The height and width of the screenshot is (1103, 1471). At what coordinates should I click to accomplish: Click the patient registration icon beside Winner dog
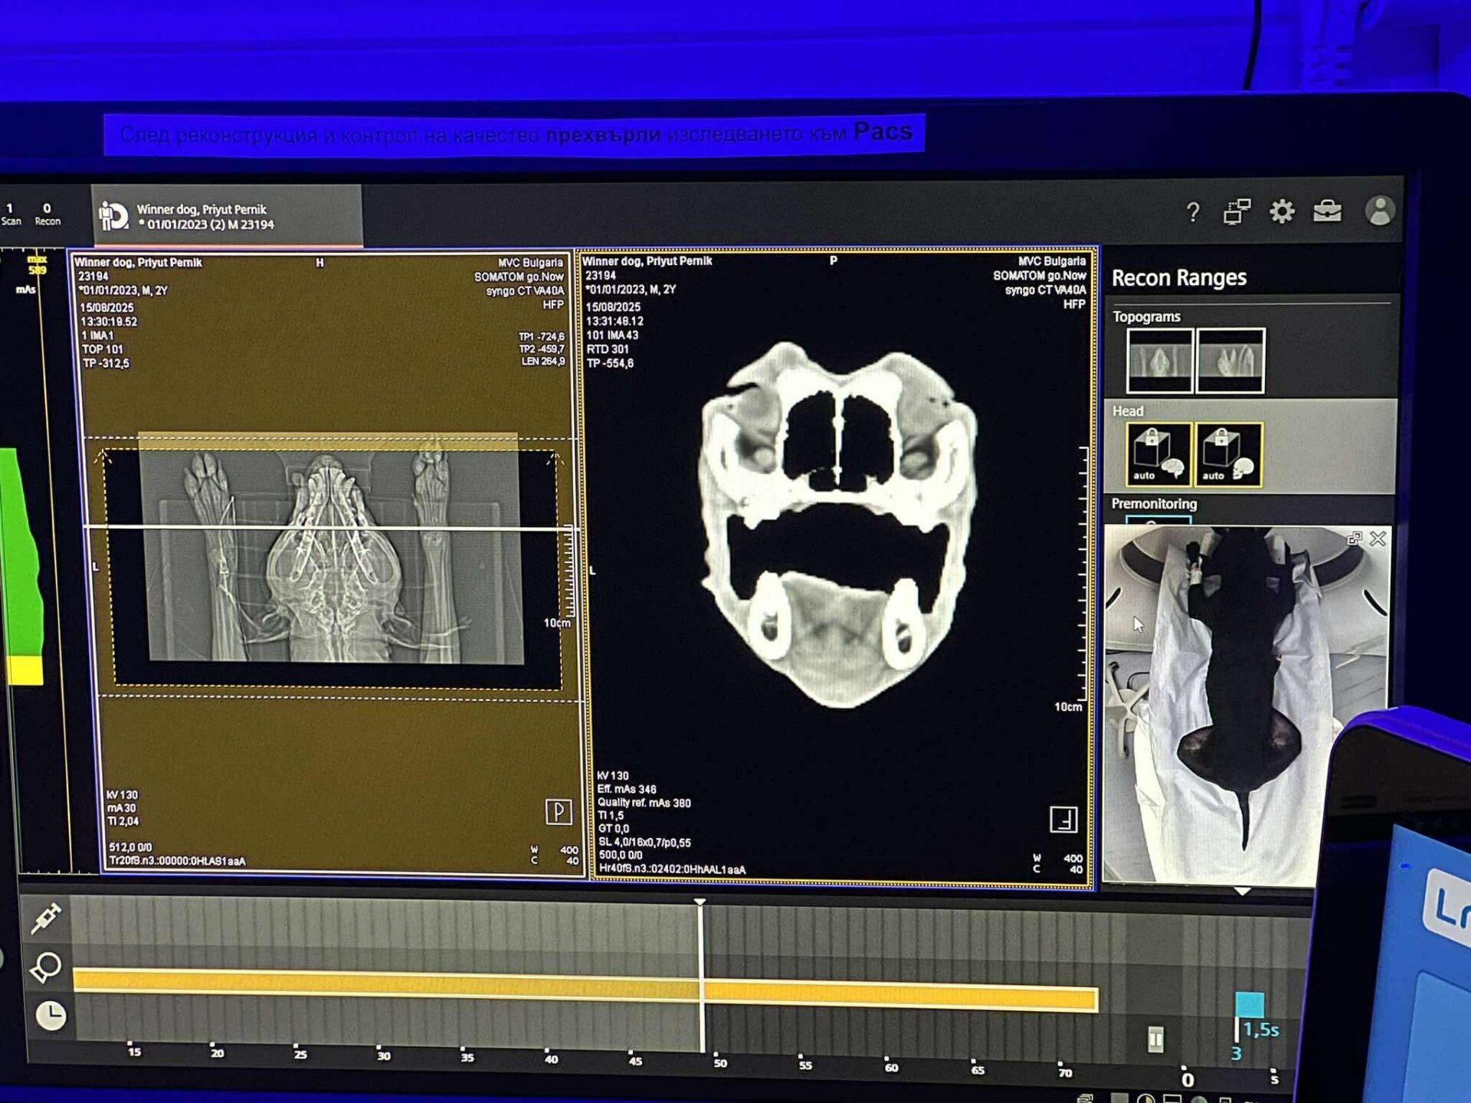coord(113,216)
